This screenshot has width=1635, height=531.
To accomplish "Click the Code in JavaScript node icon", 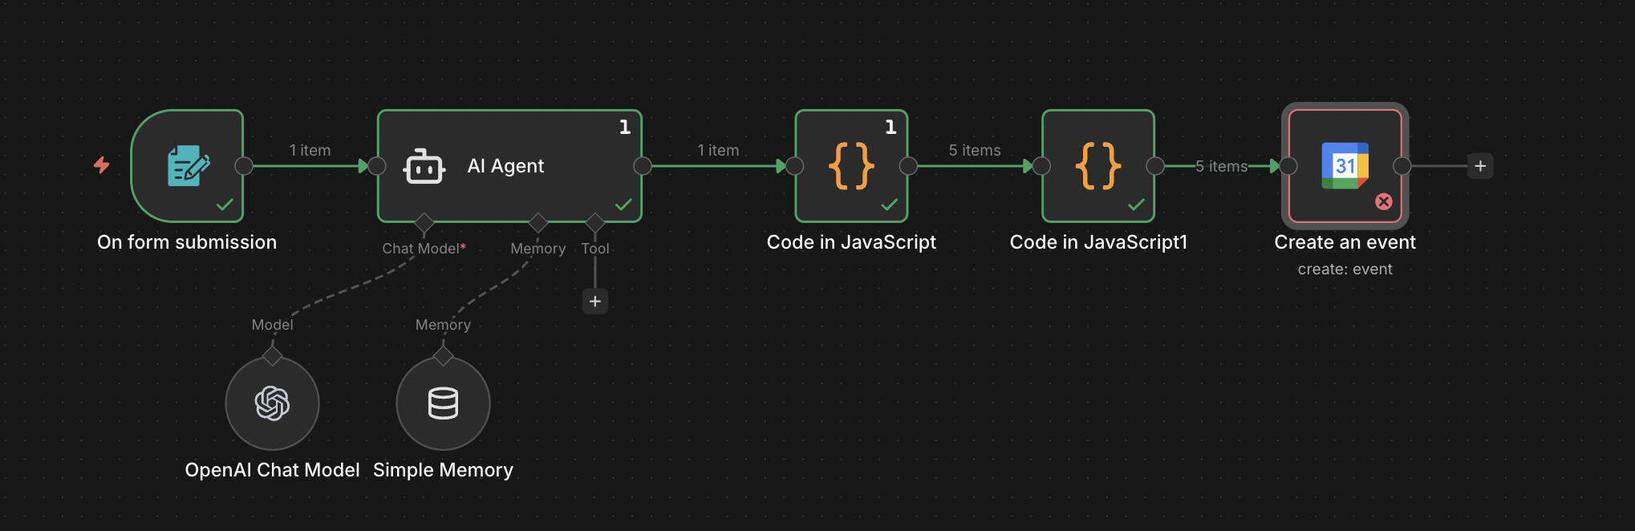I will pyautogui.click(x=851, y=166).
